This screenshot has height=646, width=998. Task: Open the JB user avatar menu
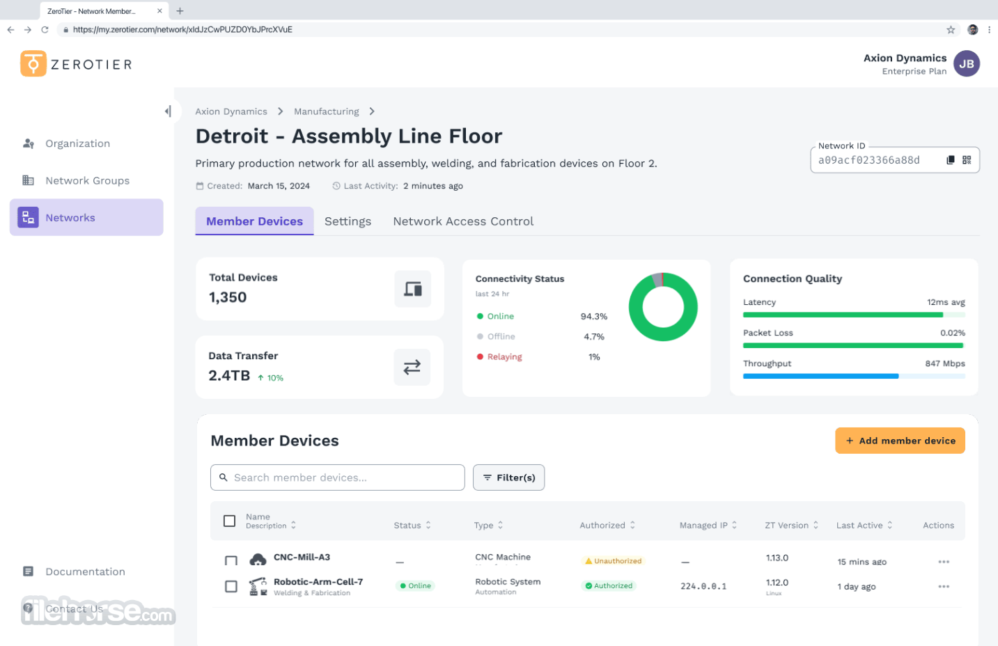pos(967,64)
